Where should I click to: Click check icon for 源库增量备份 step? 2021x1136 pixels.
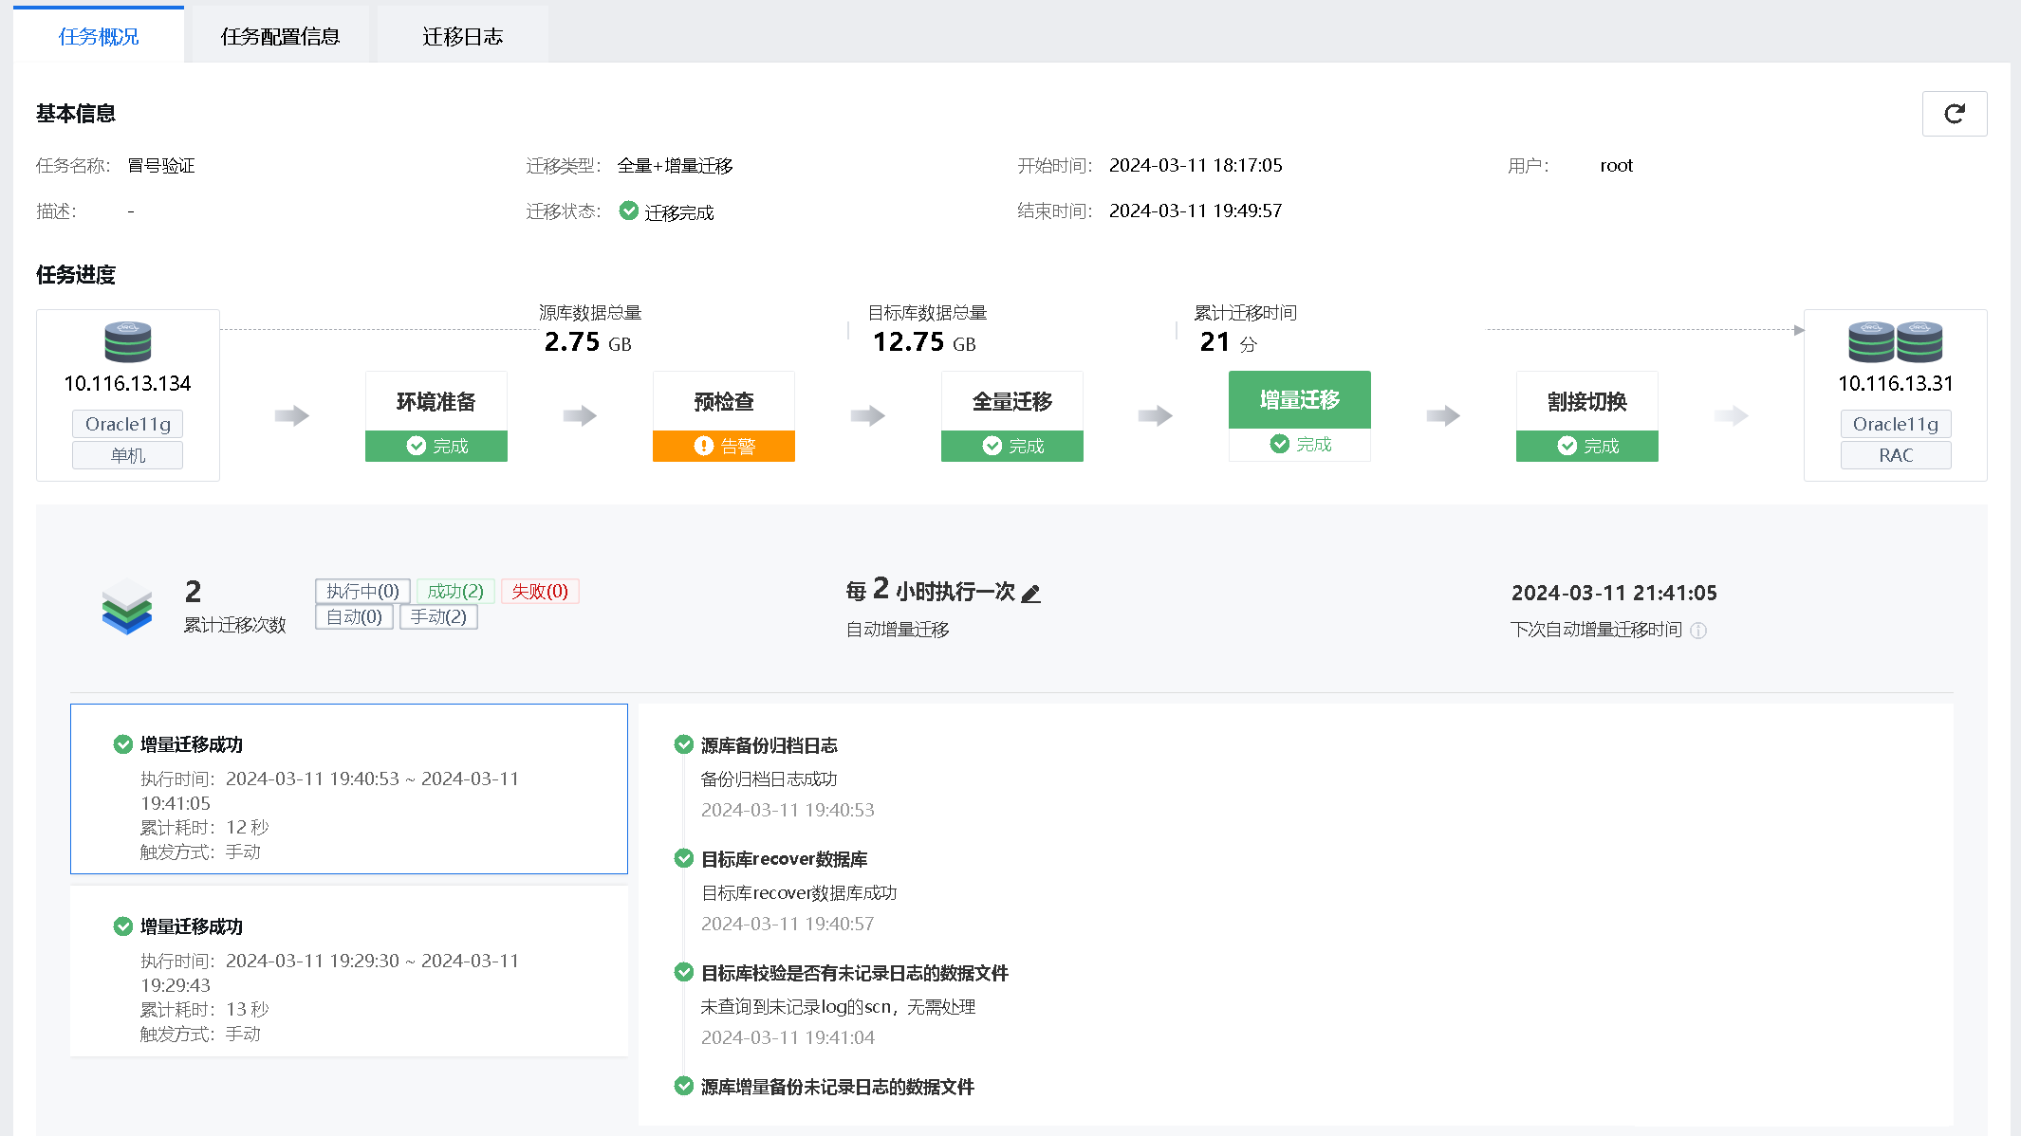(x=683, y=1086)
